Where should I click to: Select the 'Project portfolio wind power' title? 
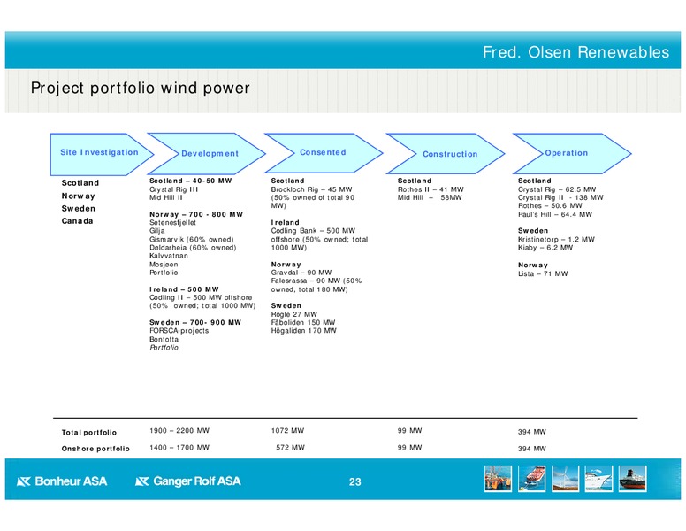click(x=140, y=88)
